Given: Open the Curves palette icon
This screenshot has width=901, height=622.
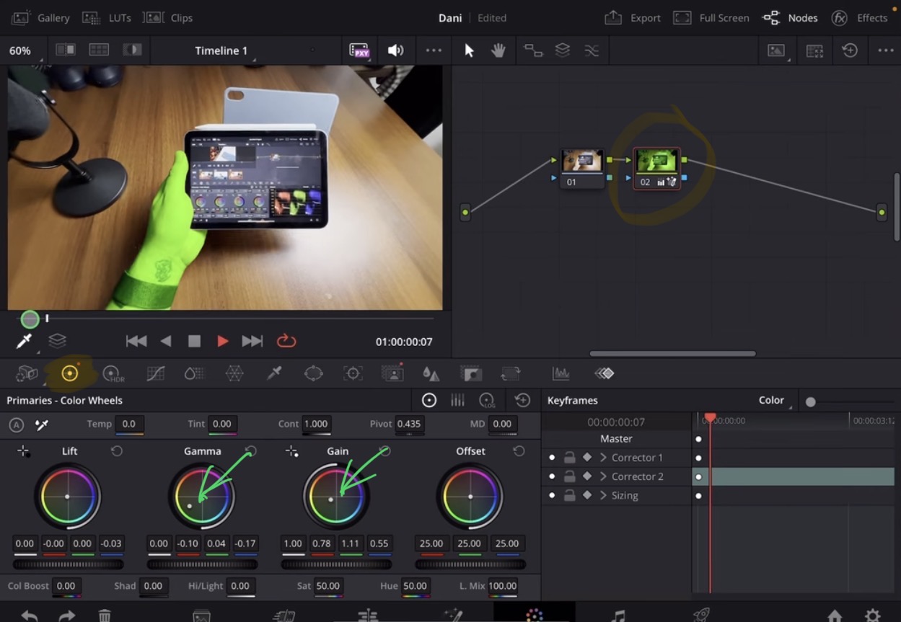Looking at the screenshot, I should 155,373.
